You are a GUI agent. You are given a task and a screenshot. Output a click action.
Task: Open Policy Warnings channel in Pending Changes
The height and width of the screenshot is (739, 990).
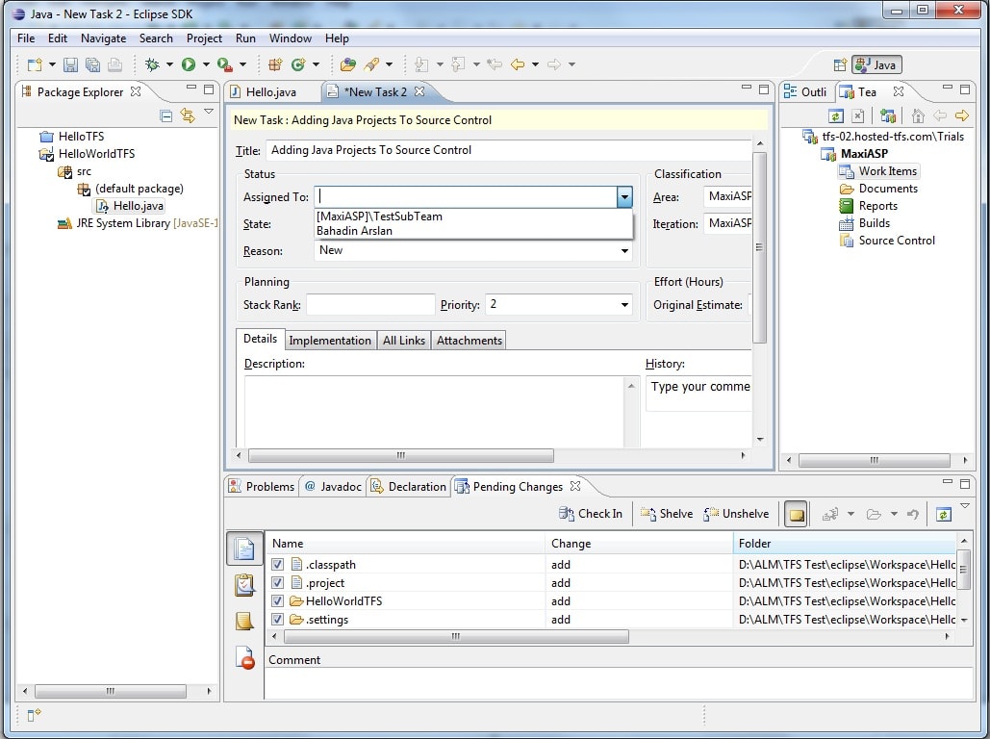(x=244, y=658)
